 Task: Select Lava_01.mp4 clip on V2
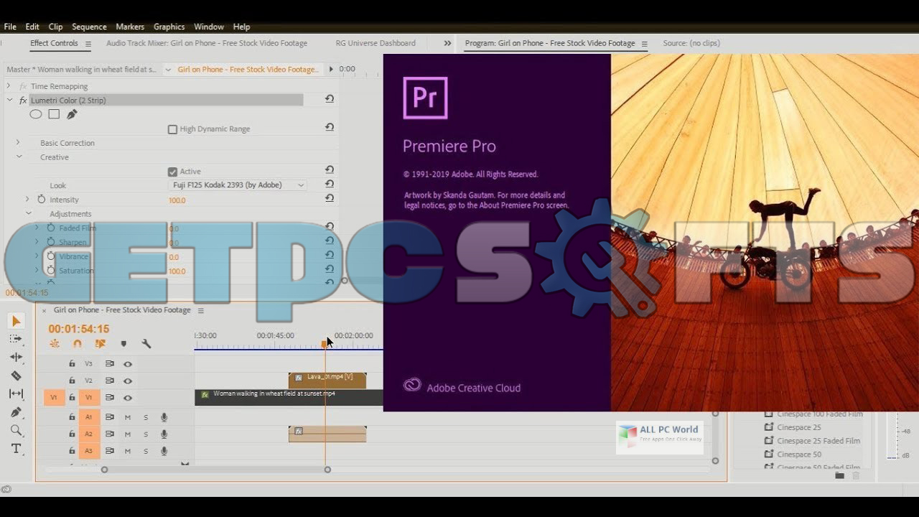click(x=327, y=380)
